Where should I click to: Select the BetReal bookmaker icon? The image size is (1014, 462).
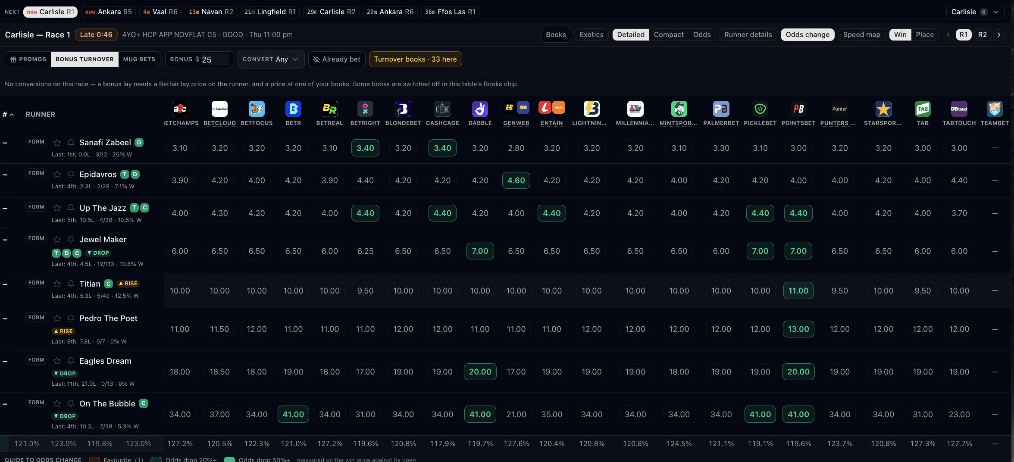coord(329,109)
